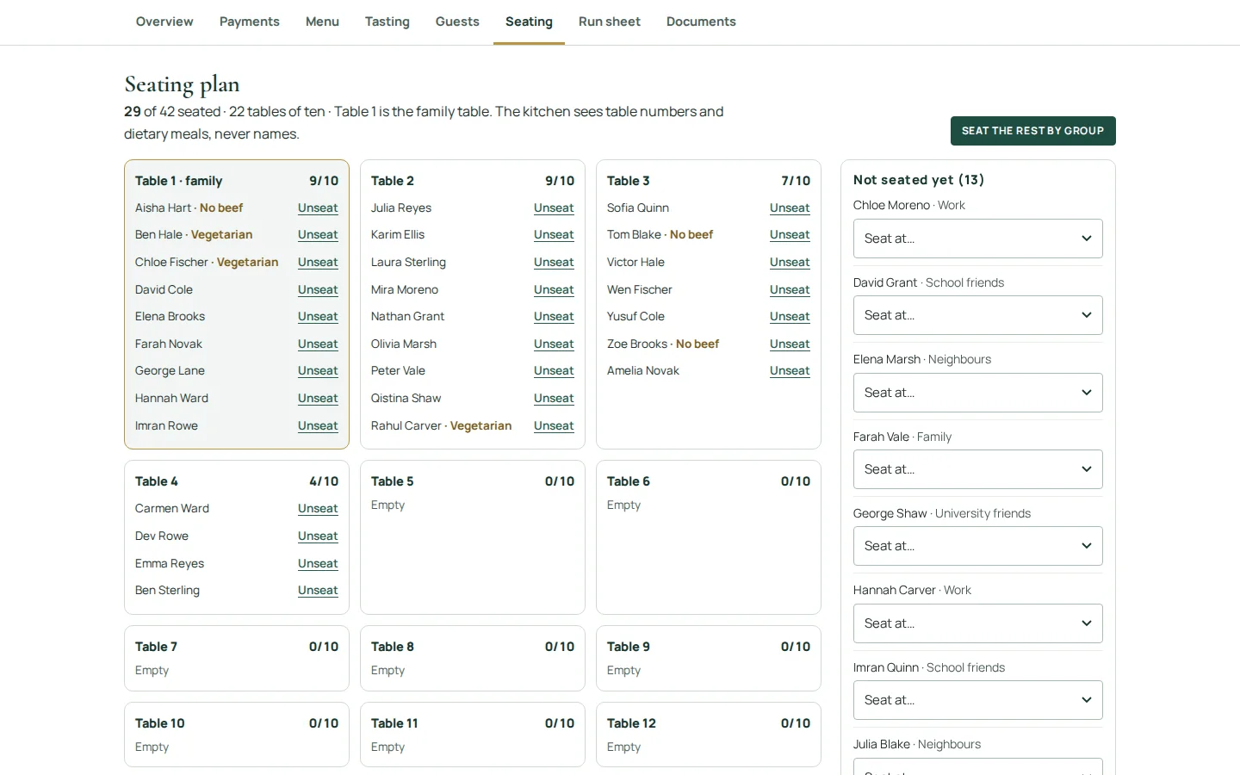Unseat Aisha Hart from Table 1
This screenshot has width=1240, height=775.
pyautogui.click(x=318, y=208)
